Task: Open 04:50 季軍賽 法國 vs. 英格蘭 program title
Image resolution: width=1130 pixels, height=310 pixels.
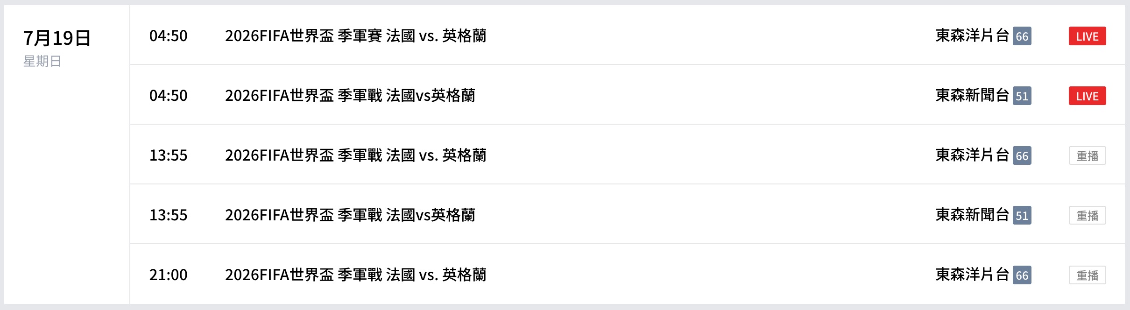Action: click(x=356, y=35)
